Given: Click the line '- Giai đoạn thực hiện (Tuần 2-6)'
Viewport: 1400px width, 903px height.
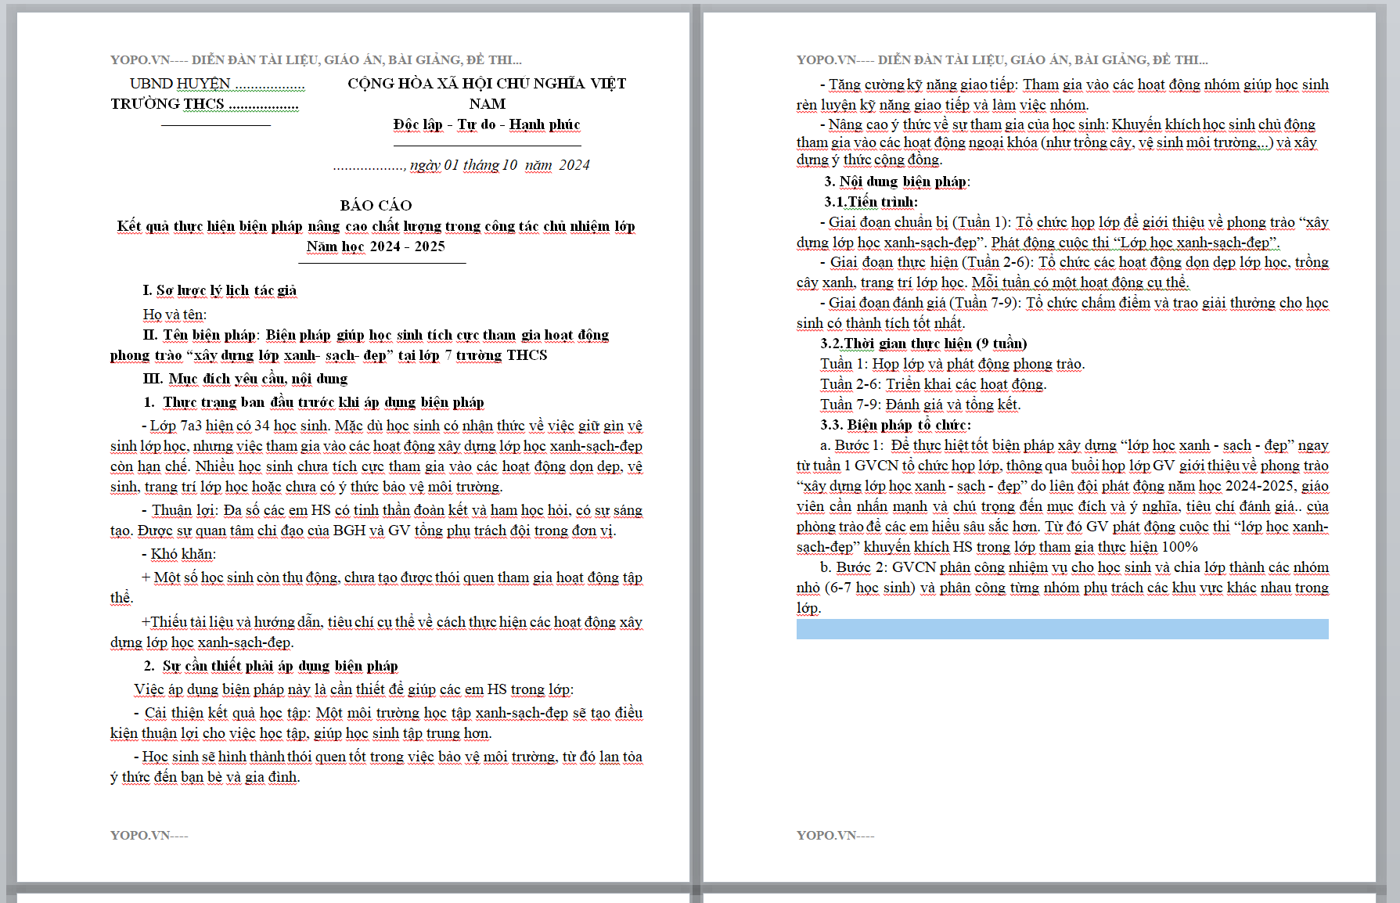Looking at the screenshot, I should [1074, 262].
